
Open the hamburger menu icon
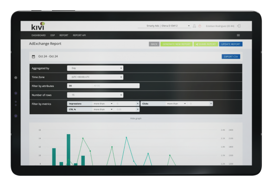(x=238, y=35)
